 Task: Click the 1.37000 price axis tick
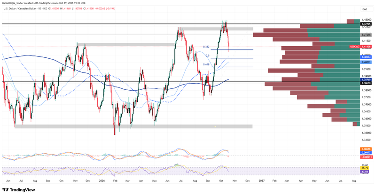[367, 105]
